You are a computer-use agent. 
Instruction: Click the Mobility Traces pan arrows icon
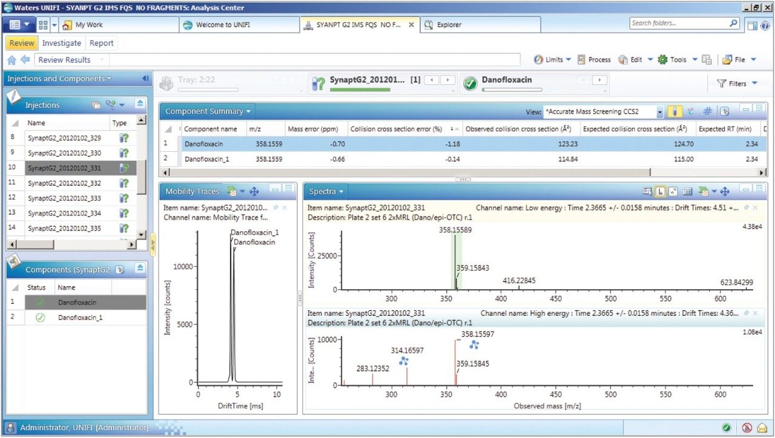pos(254,191)
